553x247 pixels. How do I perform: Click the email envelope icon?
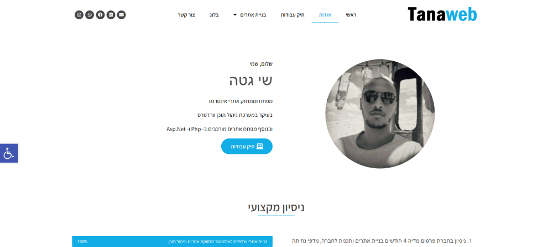coord(121,15)
